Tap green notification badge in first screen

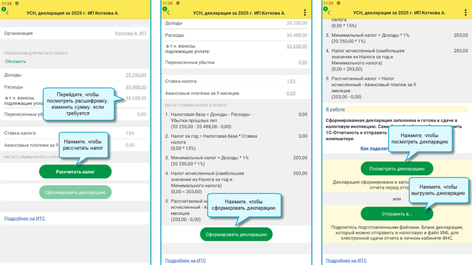click(4, 9)
